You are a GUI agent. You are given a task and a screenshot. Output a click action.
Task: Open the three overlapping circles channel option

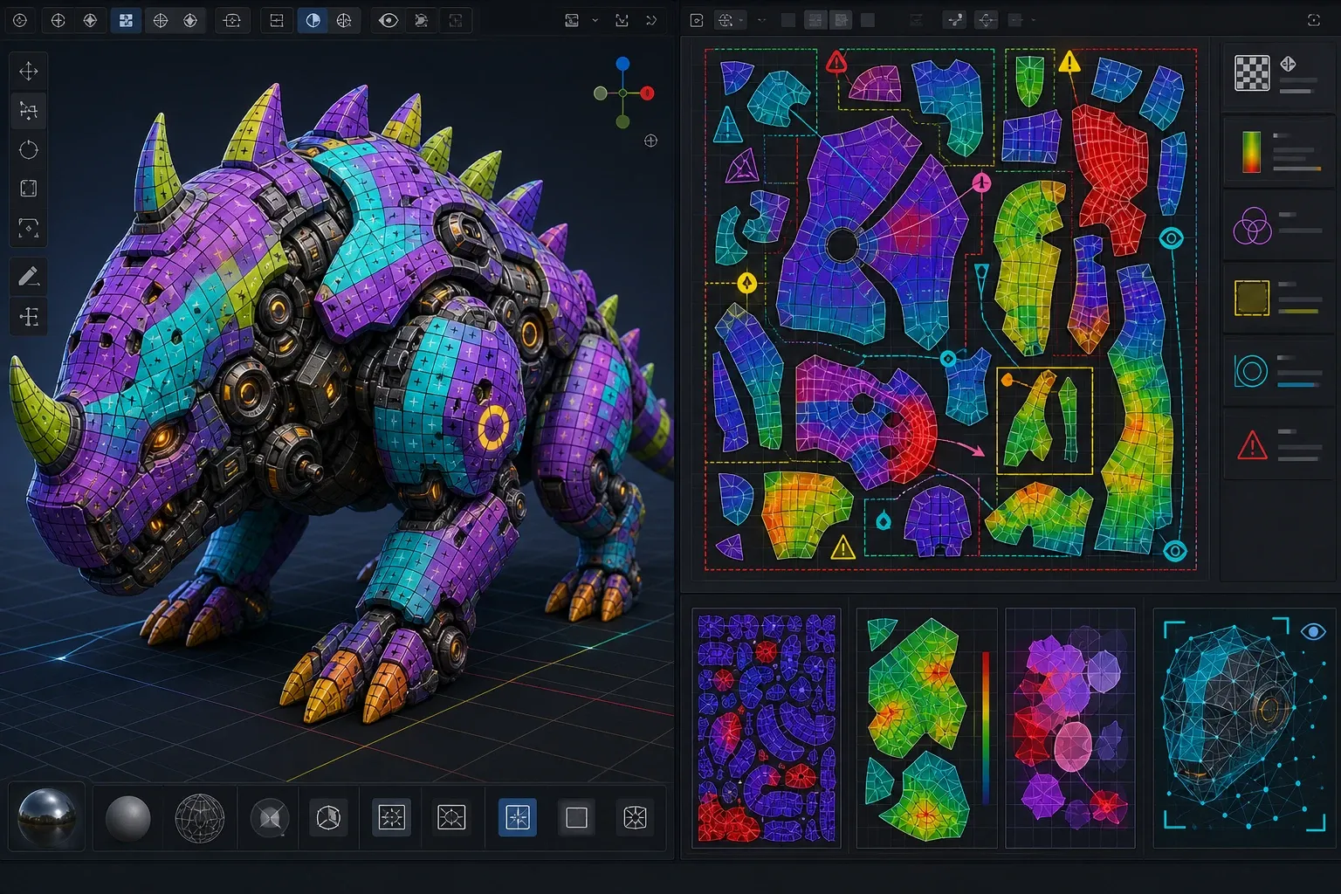(1251, 226)
